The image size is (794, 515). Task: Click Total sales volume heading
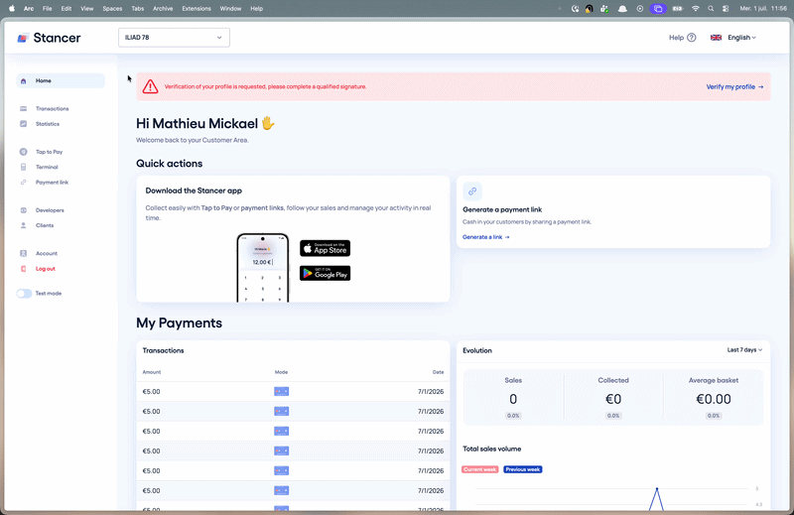[491, 450]
